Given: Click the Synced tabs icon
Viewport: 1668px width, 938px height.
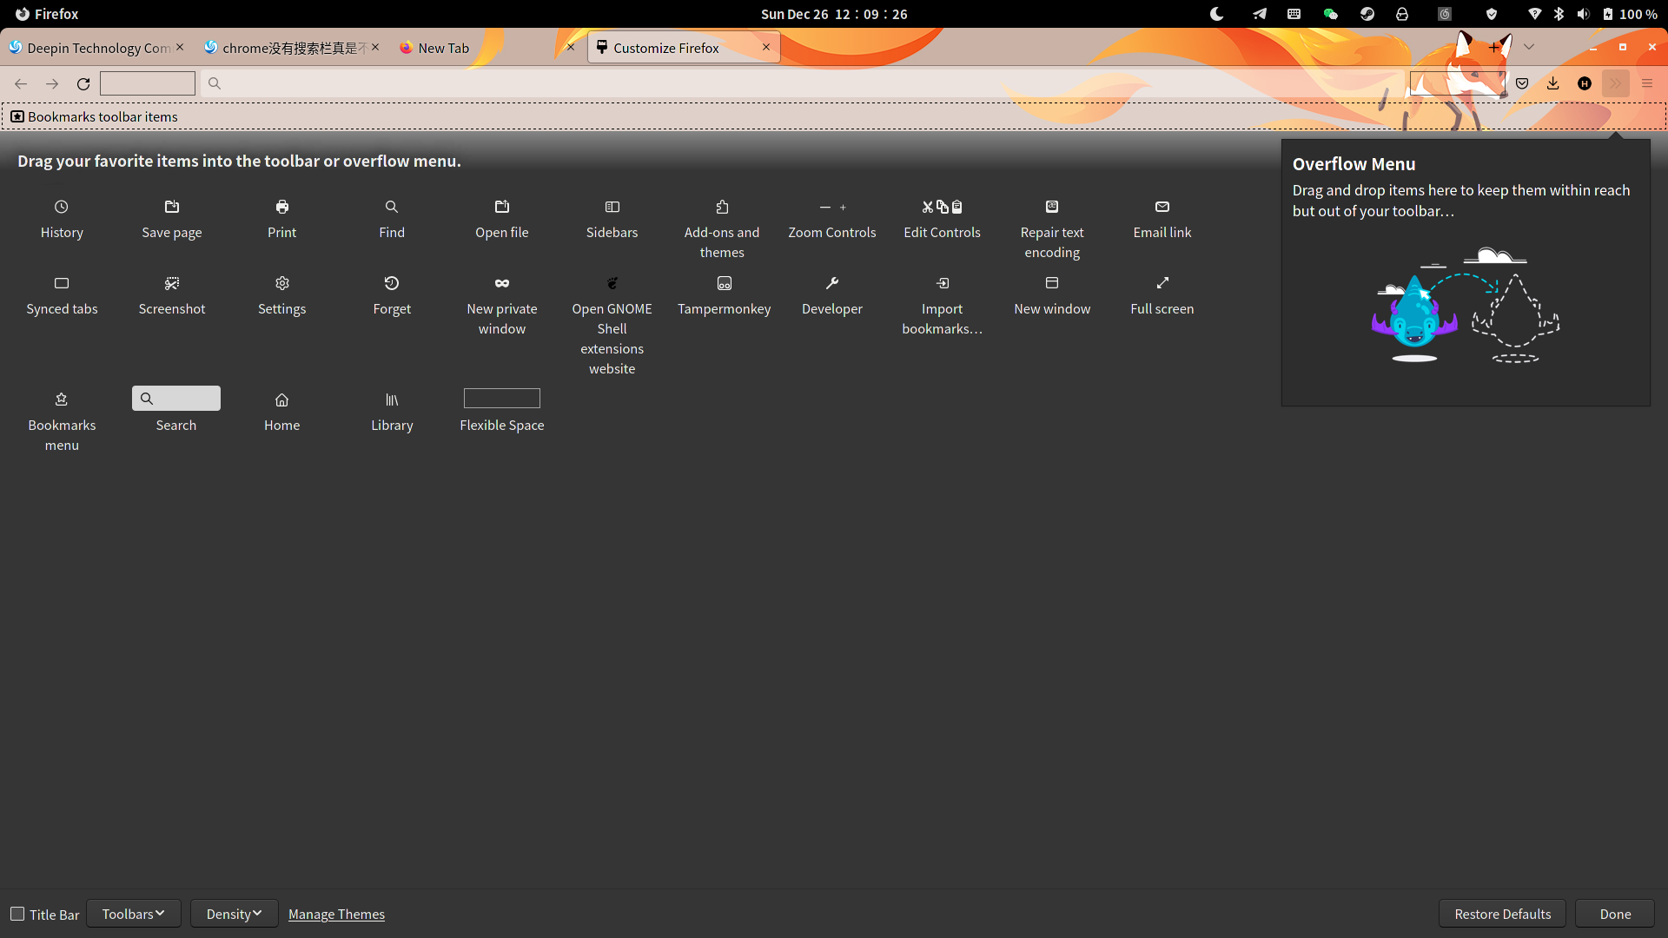Looking at the screenshot, I should point(61,295).
